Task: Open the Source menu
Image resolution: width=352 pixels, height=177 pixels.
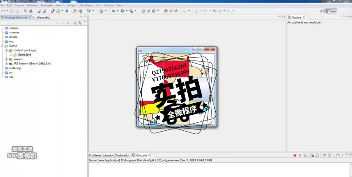Action: pos(19,5)
